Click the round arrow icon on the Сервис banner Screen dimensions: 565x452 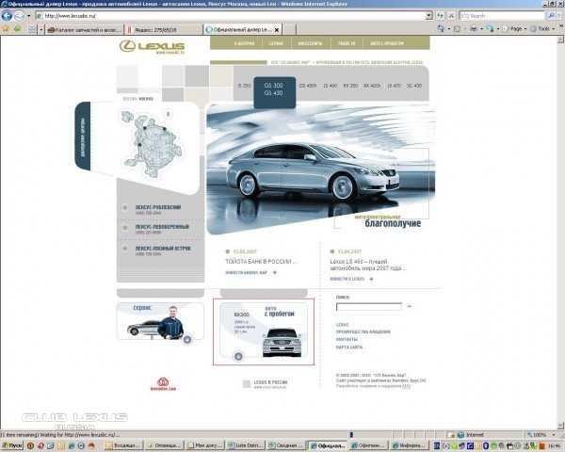187,339
